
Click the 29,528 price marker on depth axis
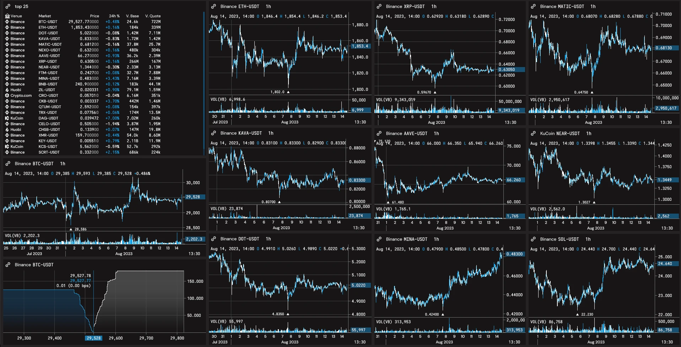(x=94, y=338)
